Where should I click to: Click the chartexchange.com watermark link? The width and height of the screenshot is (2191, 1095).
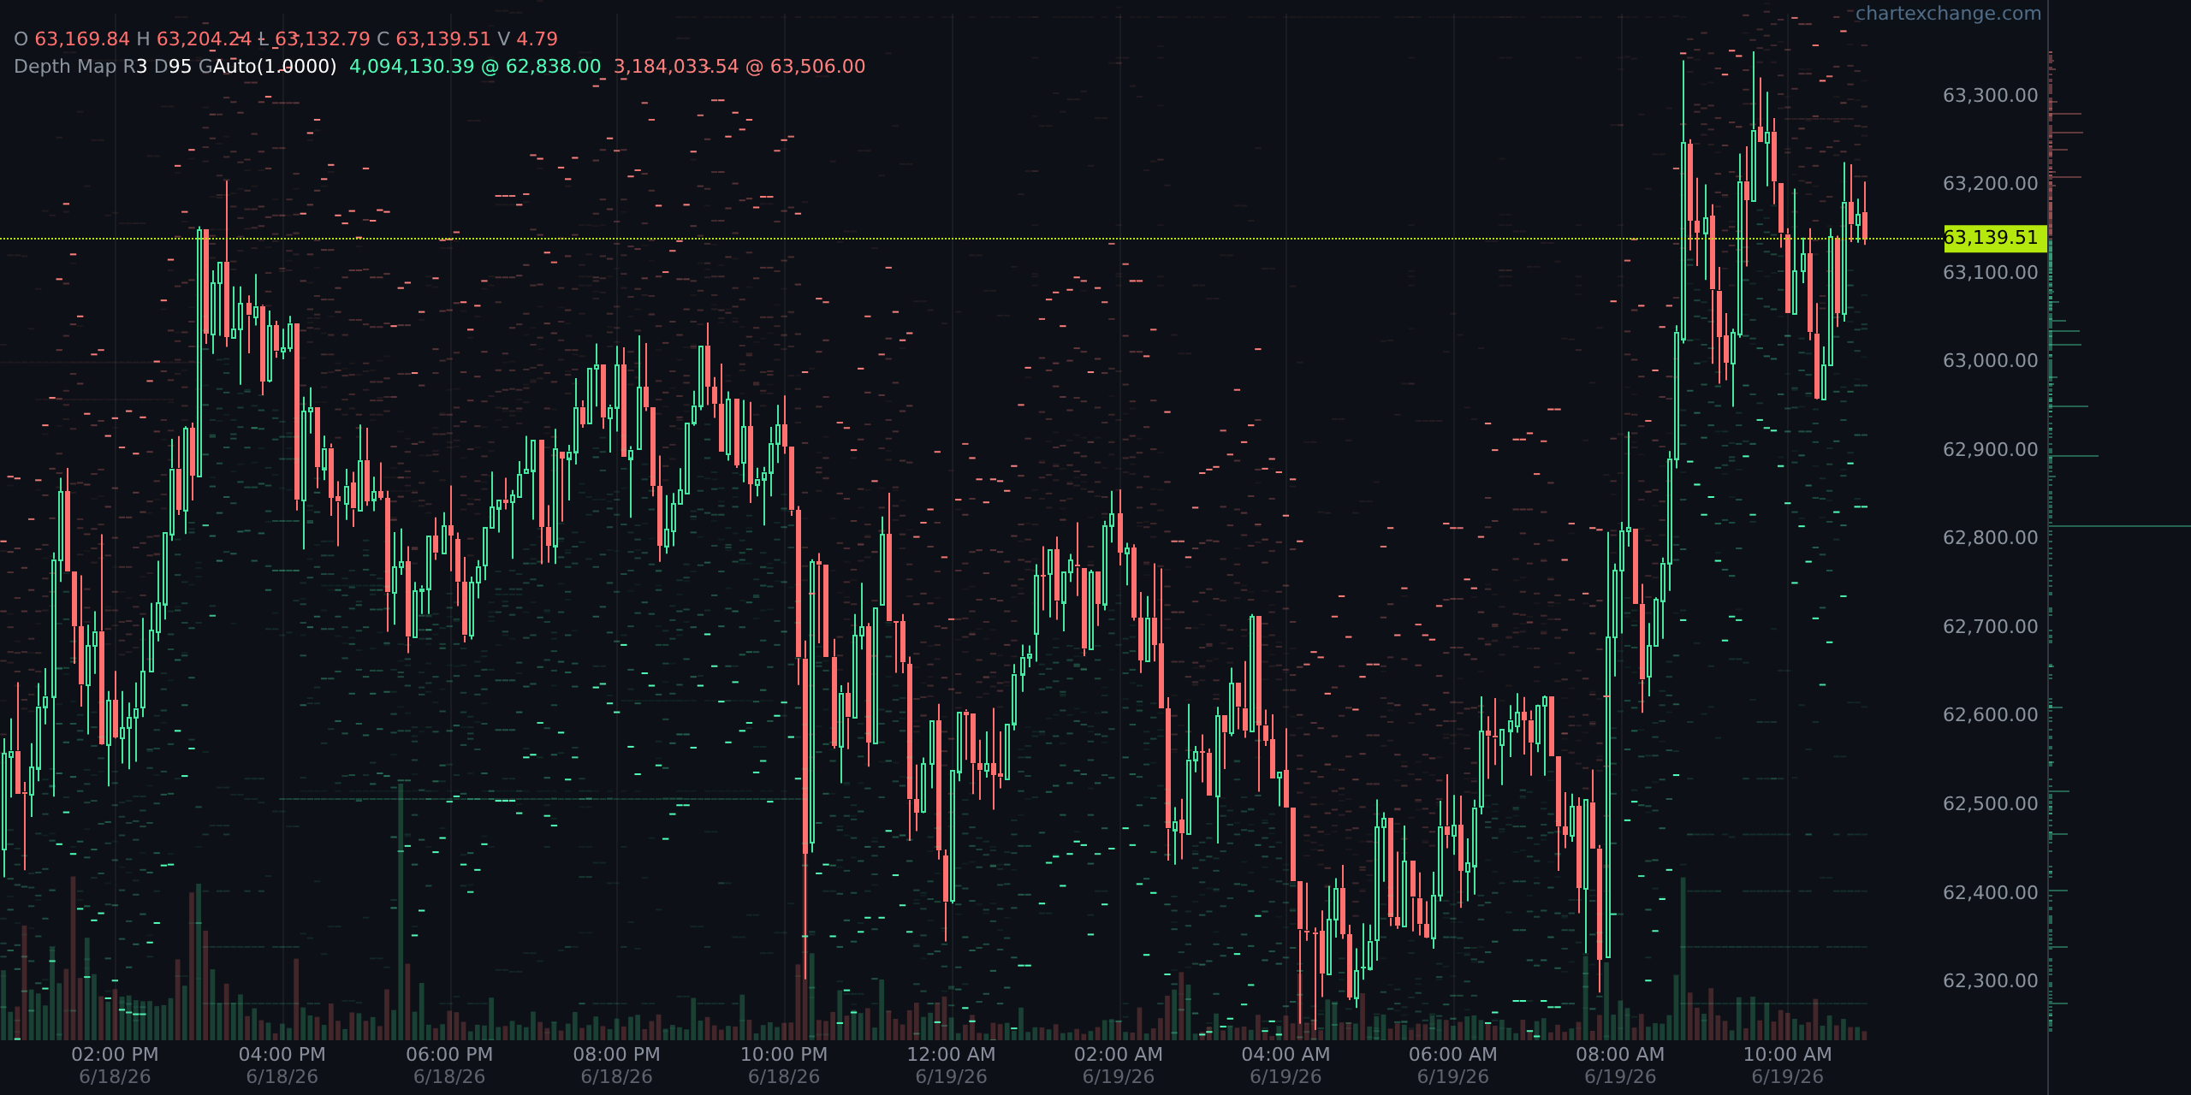(x=1948, y=14)
